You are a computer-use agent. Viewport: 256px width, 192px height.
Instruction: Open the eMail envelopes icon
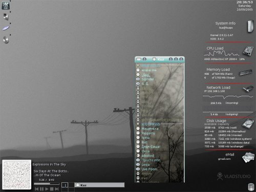click(x=248, y=157)
